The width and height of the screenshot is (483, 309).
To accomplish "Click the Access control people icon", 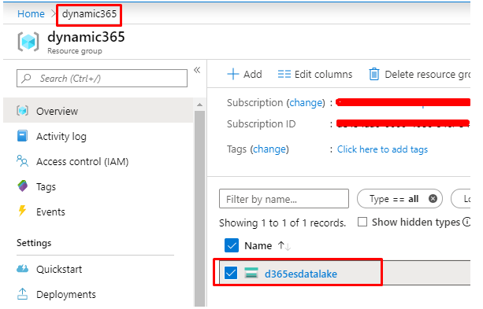I will click(23, 161).
